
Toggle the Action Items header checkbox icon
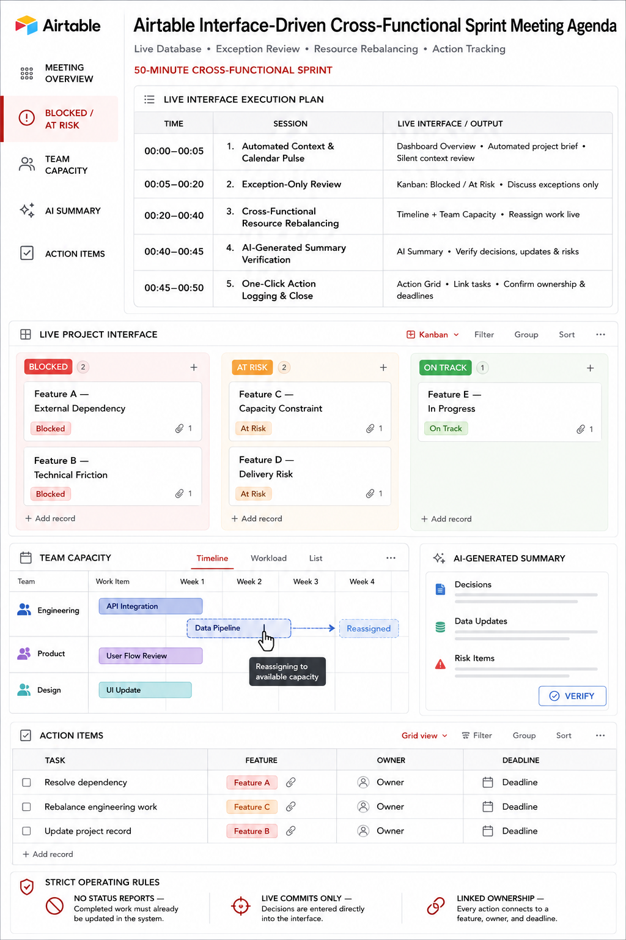tap(26, 735)
